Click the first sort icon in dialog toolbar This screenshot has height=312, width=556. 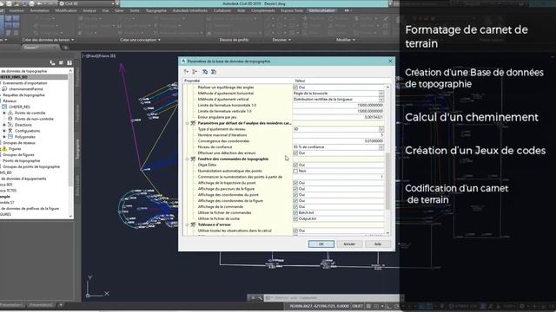(x=186, y=72)
